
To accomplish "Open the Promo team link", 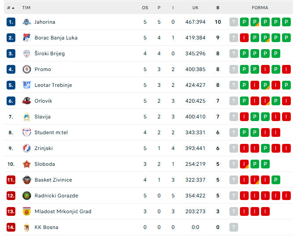I will coord(43,69).
